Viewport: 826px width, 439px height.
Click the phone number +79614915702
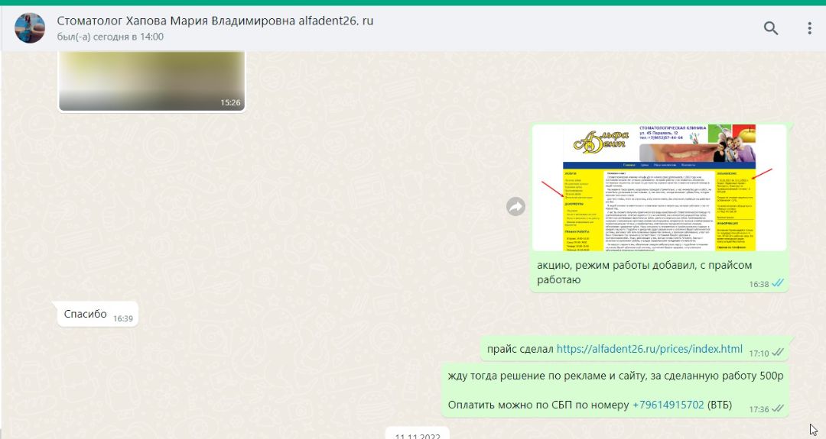(668, 405)
